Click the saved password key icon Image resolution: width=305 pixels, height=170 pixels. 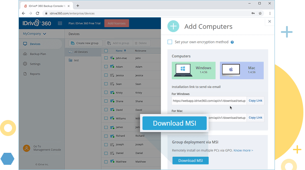253,13
